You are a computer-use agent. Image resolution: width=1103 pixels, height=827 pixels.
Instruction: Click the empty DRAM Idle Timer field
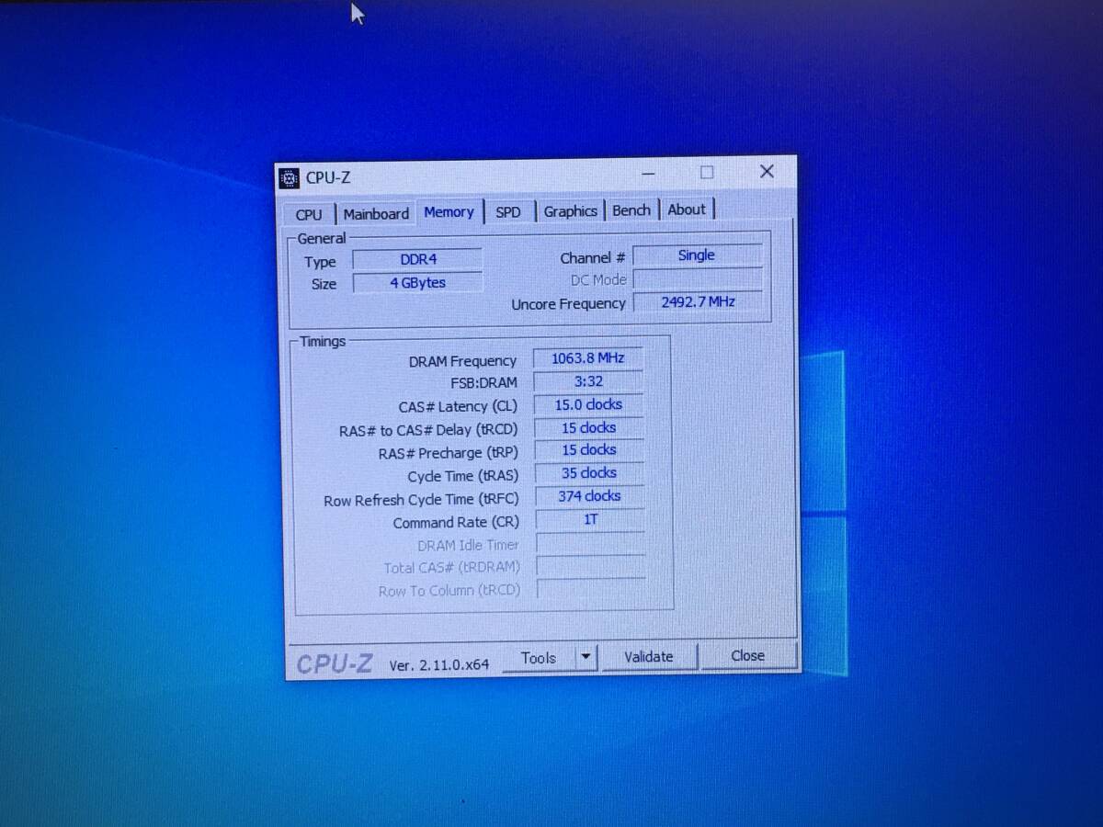tap(590, 543)
